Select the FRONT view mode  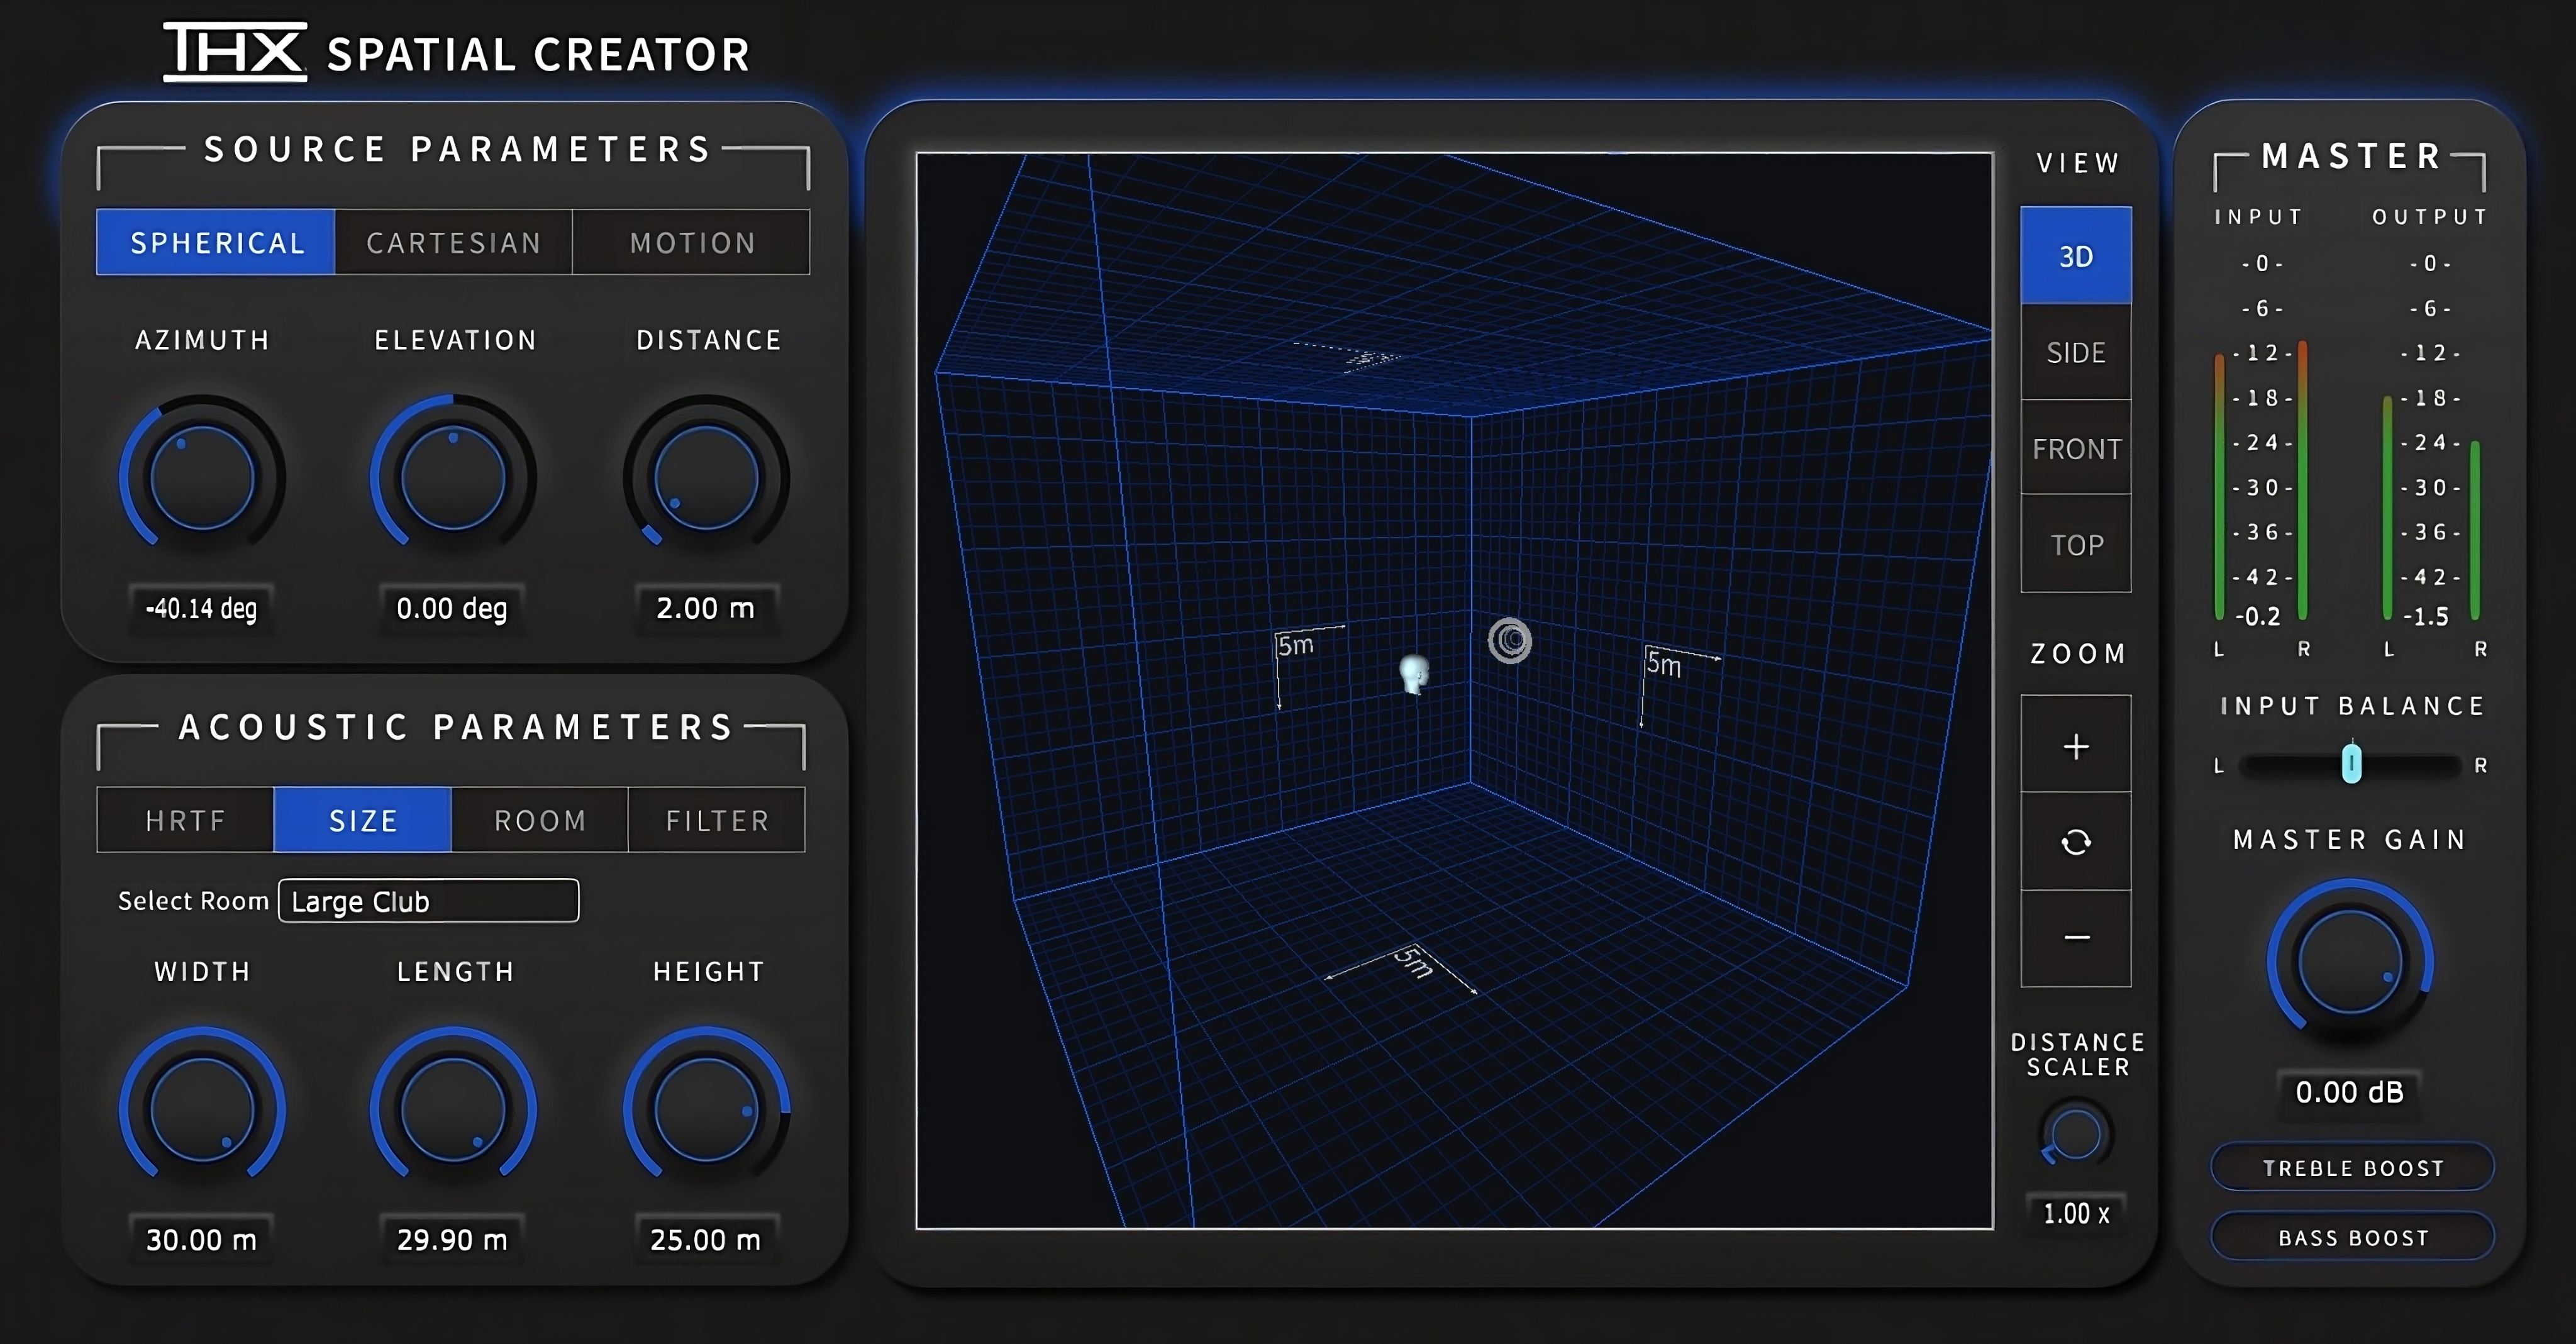2076,448
